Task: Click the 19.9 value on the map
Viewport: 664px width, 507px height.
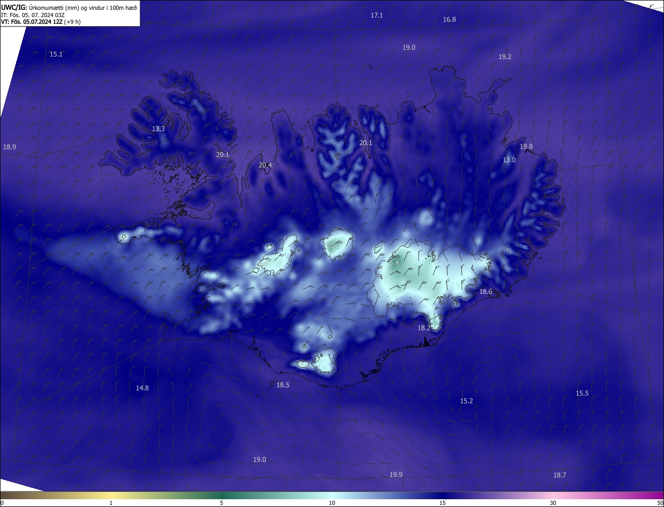Action: click(396, 474)
